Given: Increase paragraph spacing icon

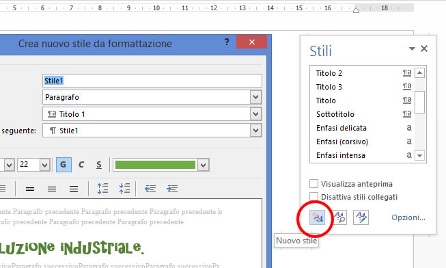Looking at the screenshot, I should coord(102,189).
